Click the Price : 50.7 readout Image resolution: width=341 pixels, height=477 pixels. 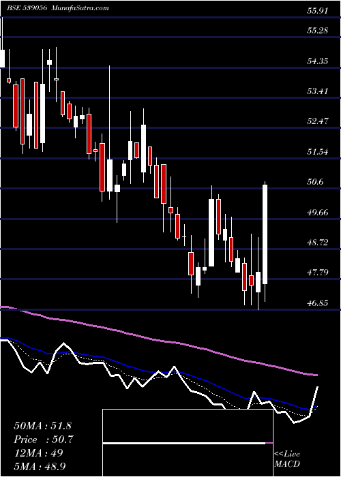tap(44, 440)
